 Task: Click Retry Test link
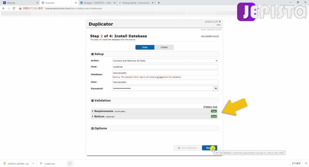210,107
